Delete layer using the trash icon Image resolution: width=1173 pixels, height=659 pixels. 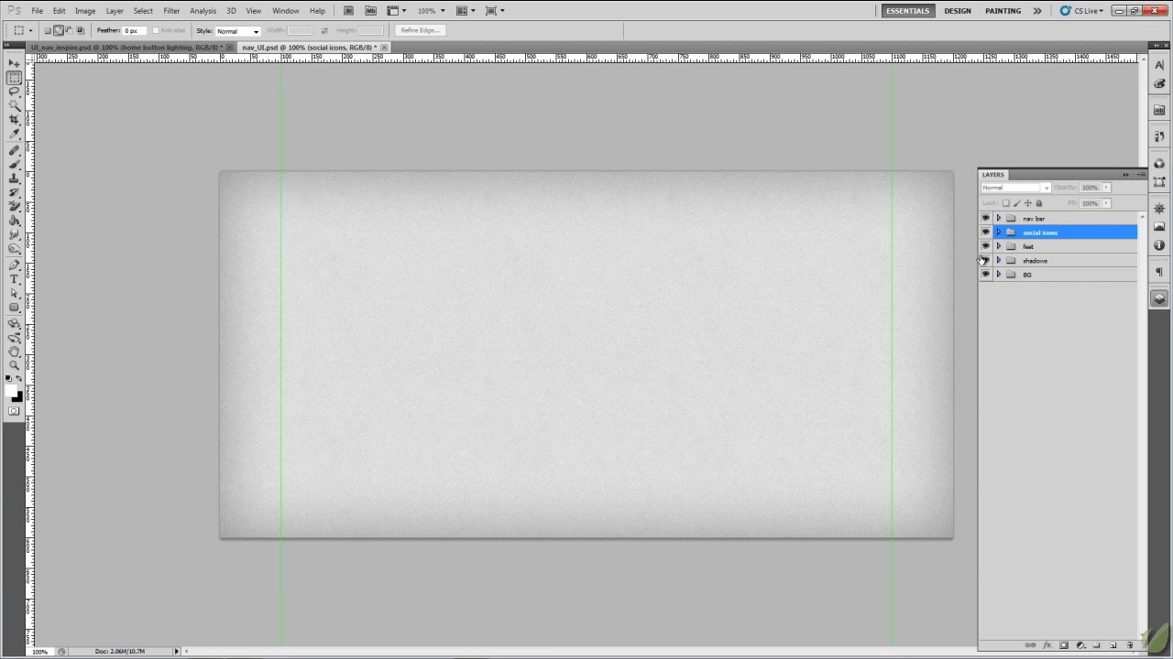(1130, 646)
